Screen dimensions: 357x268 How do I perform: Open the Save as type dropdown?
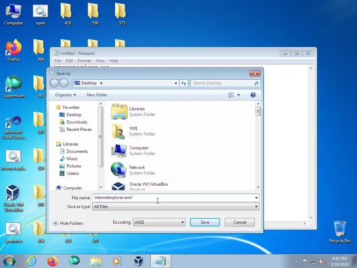pyautogui.click(x=176, y=207)
